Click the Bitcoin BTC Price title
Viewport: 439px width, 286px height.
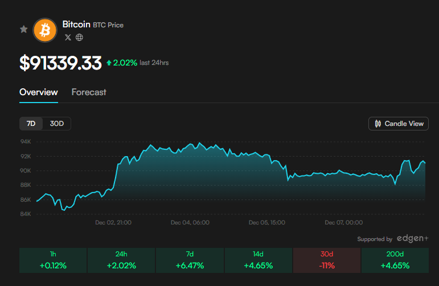(93, 24)
